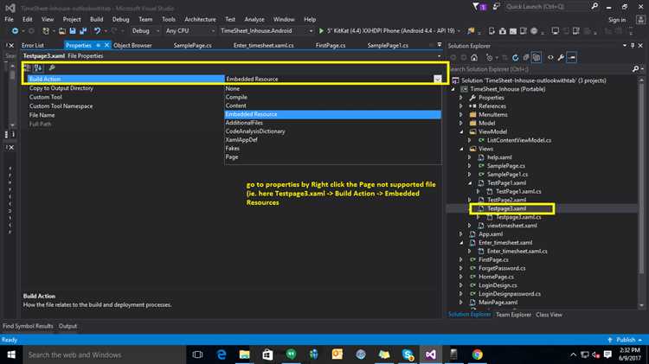
Task: Click the Undo toolbar icon
Action: pyautogui.click(x=97, y=31)
